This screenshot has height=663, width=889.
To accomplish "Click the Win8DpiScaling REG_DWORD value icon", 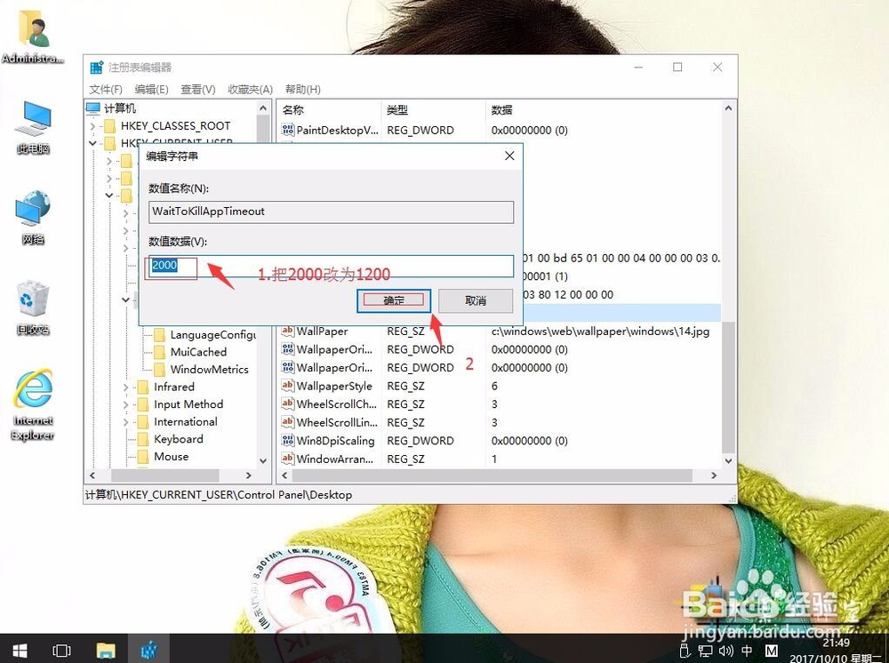I will [289, 440].
